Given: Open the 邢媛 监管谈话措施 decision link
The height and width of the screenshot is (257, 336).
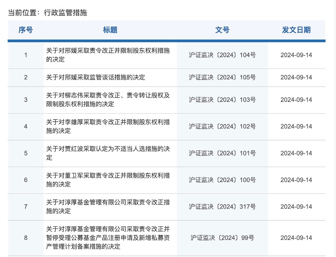Looking at the screenshot, I should click(96, 77).
